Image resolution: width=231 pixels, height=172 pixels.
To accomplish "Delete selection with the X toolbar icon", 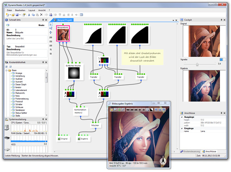I will (41, 15).
